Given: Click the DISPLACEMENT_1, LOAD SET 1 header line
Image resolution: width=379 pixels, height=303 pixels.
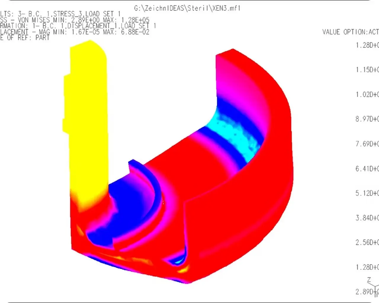Looking at the screenshot, I should point(78,26).
